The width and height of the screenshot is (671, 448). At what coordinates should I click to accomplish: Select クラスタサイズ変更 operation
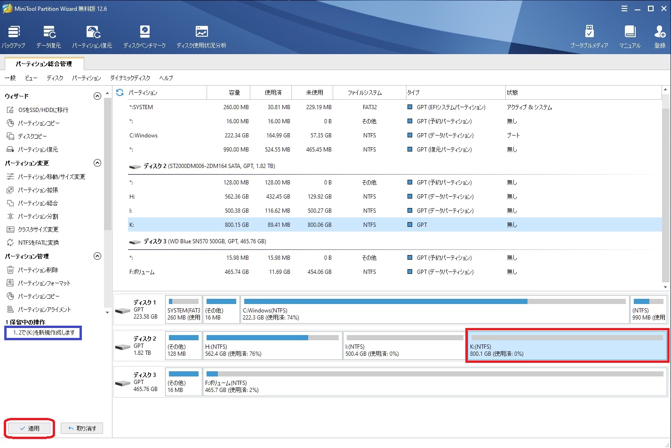pyautogui.click(x=32, y=229)
